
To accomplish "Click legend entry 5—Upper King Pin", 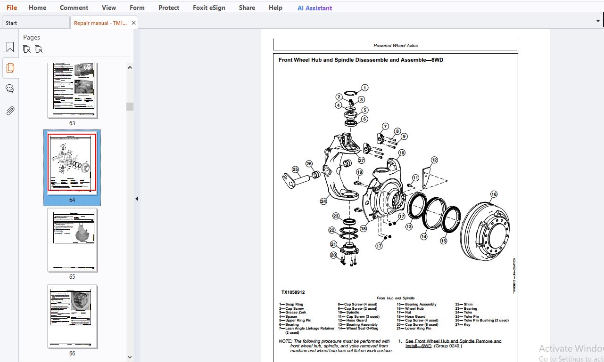I will [x=295, y=321].
